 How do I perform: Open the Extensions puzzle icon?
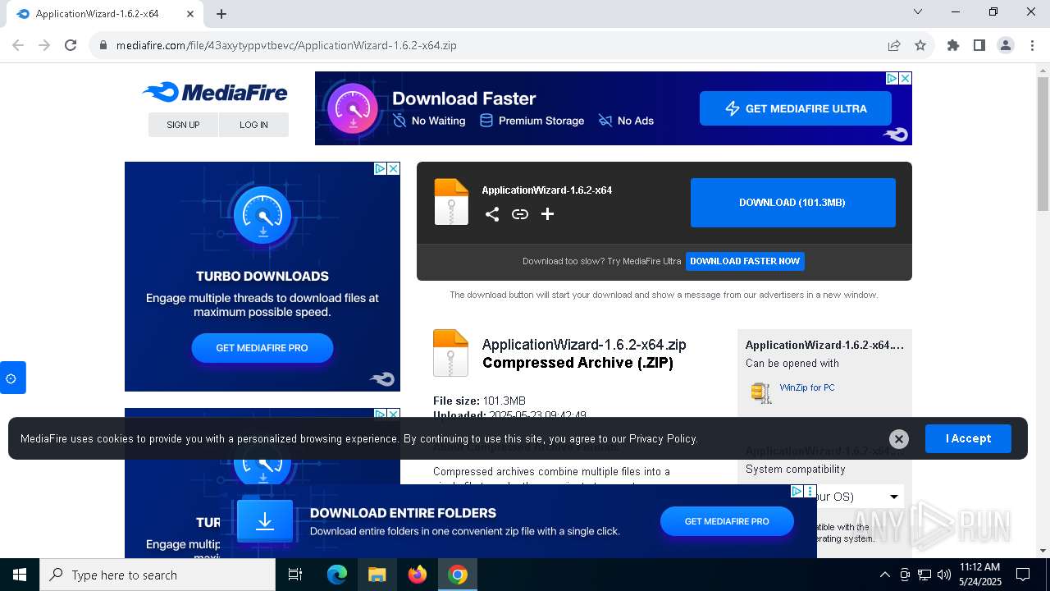click(953, 45)
